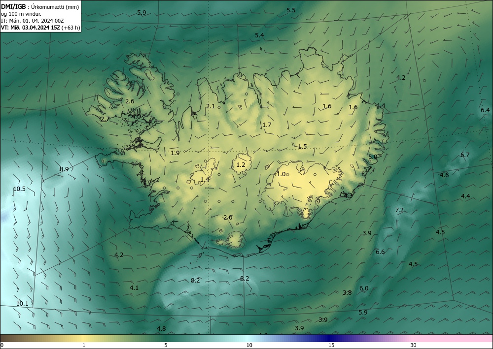493x349 pixels.
Task: Select the 1.5 value in central Iceland
Action: click(x=302, y=147)
